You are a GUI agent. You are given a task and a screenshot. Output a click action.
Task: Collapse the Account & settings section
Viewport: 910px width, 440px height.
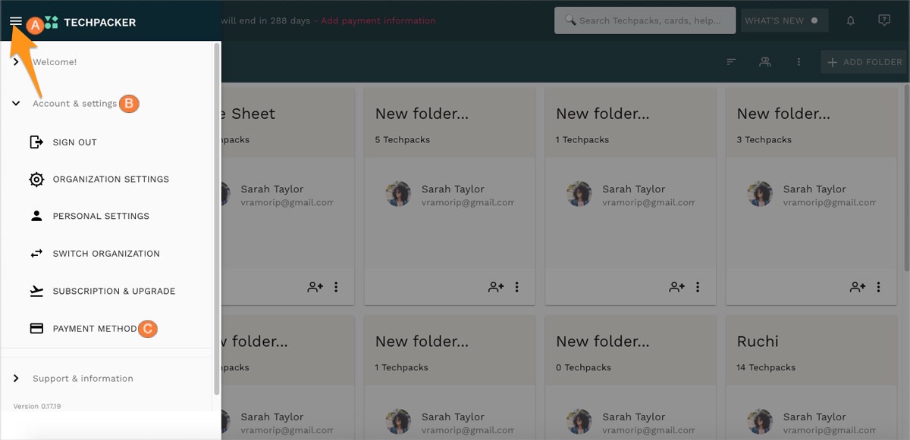tap(74, 103)
